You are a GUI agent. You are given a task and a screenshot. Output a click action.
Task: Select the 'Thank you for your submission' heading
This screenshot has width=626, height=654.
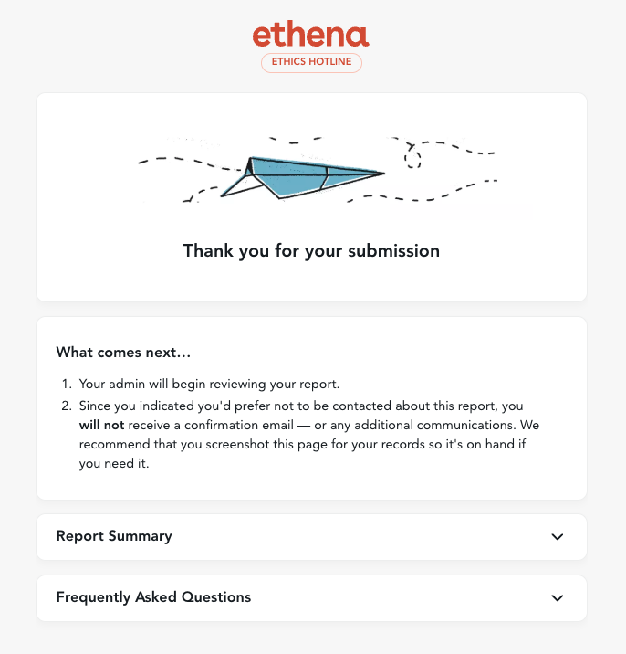point(311,250)
